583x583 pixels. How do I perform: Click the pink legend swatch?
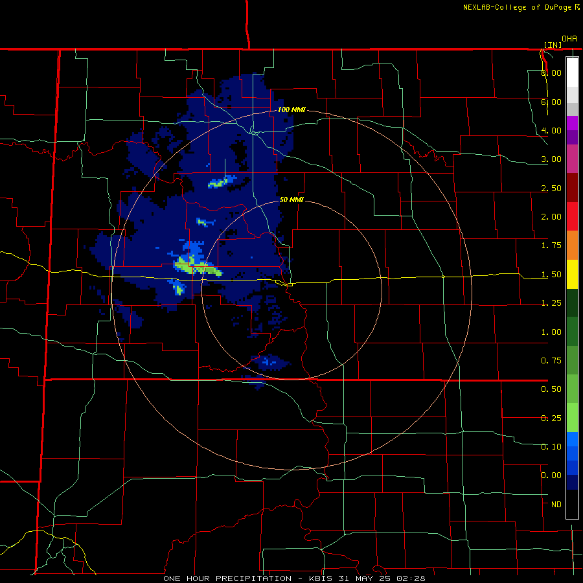[x=572, y=159]
